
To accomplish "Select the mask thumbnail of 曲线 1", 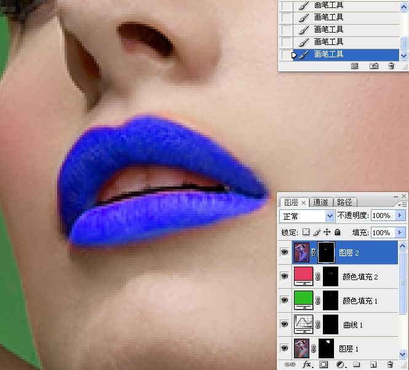I will (x=330, y=324).
